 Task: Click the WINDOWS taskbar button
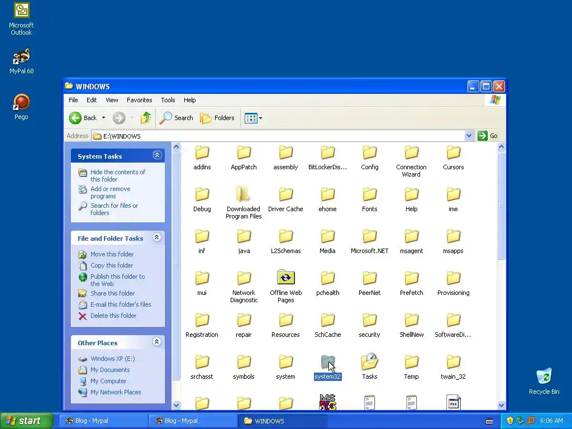point(283,421)
